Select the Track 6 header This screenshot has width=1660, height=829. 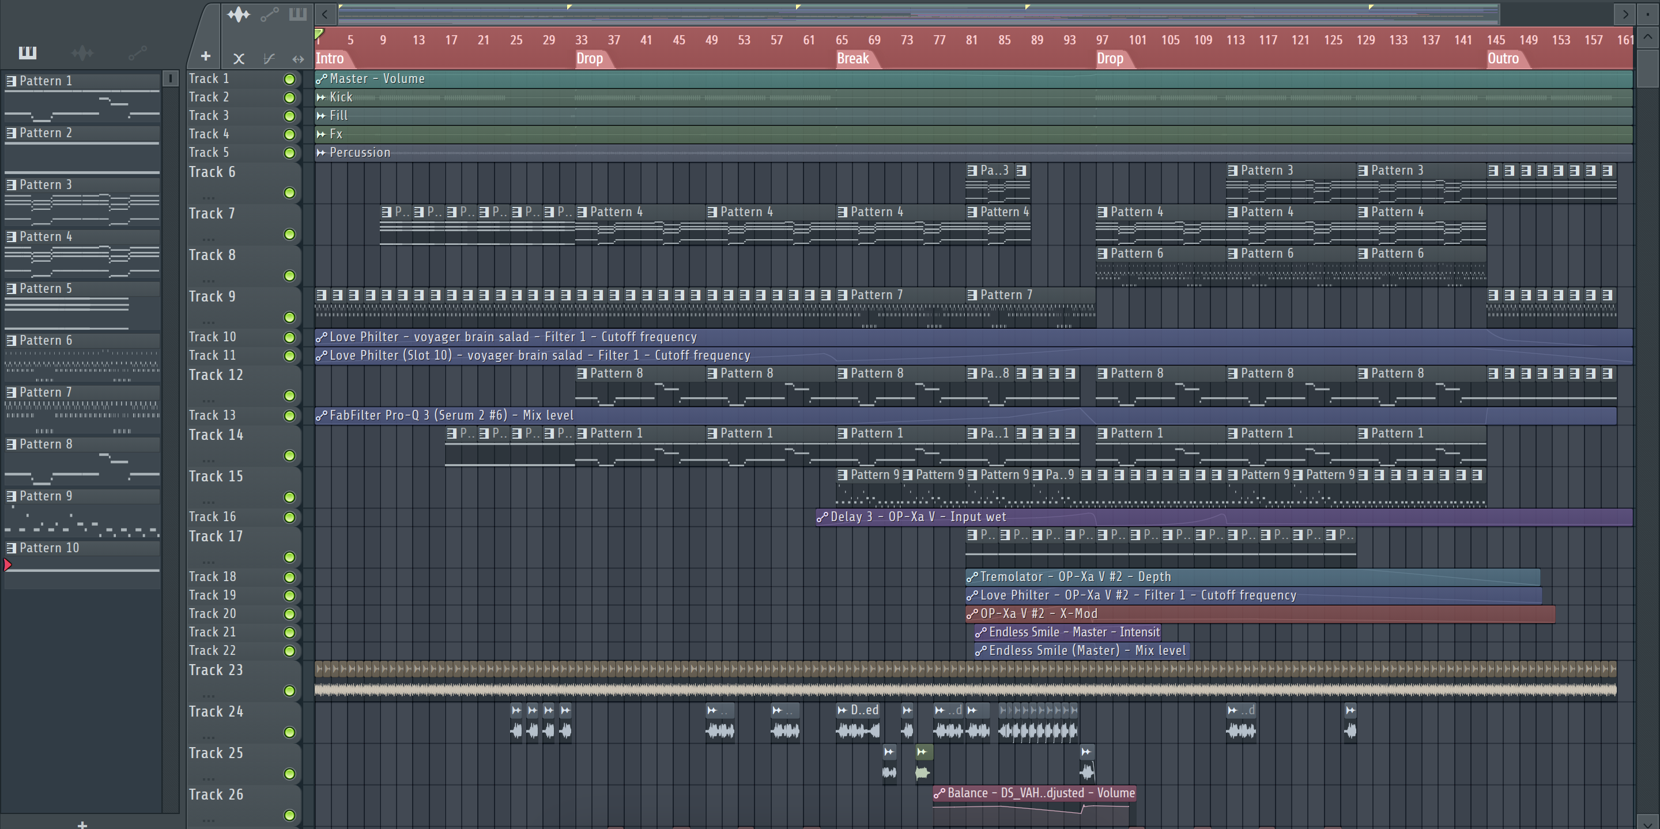click(244, 182)
